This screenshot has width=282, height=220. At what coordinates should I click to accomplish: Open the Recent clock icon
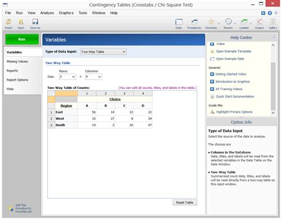point(228,21)
